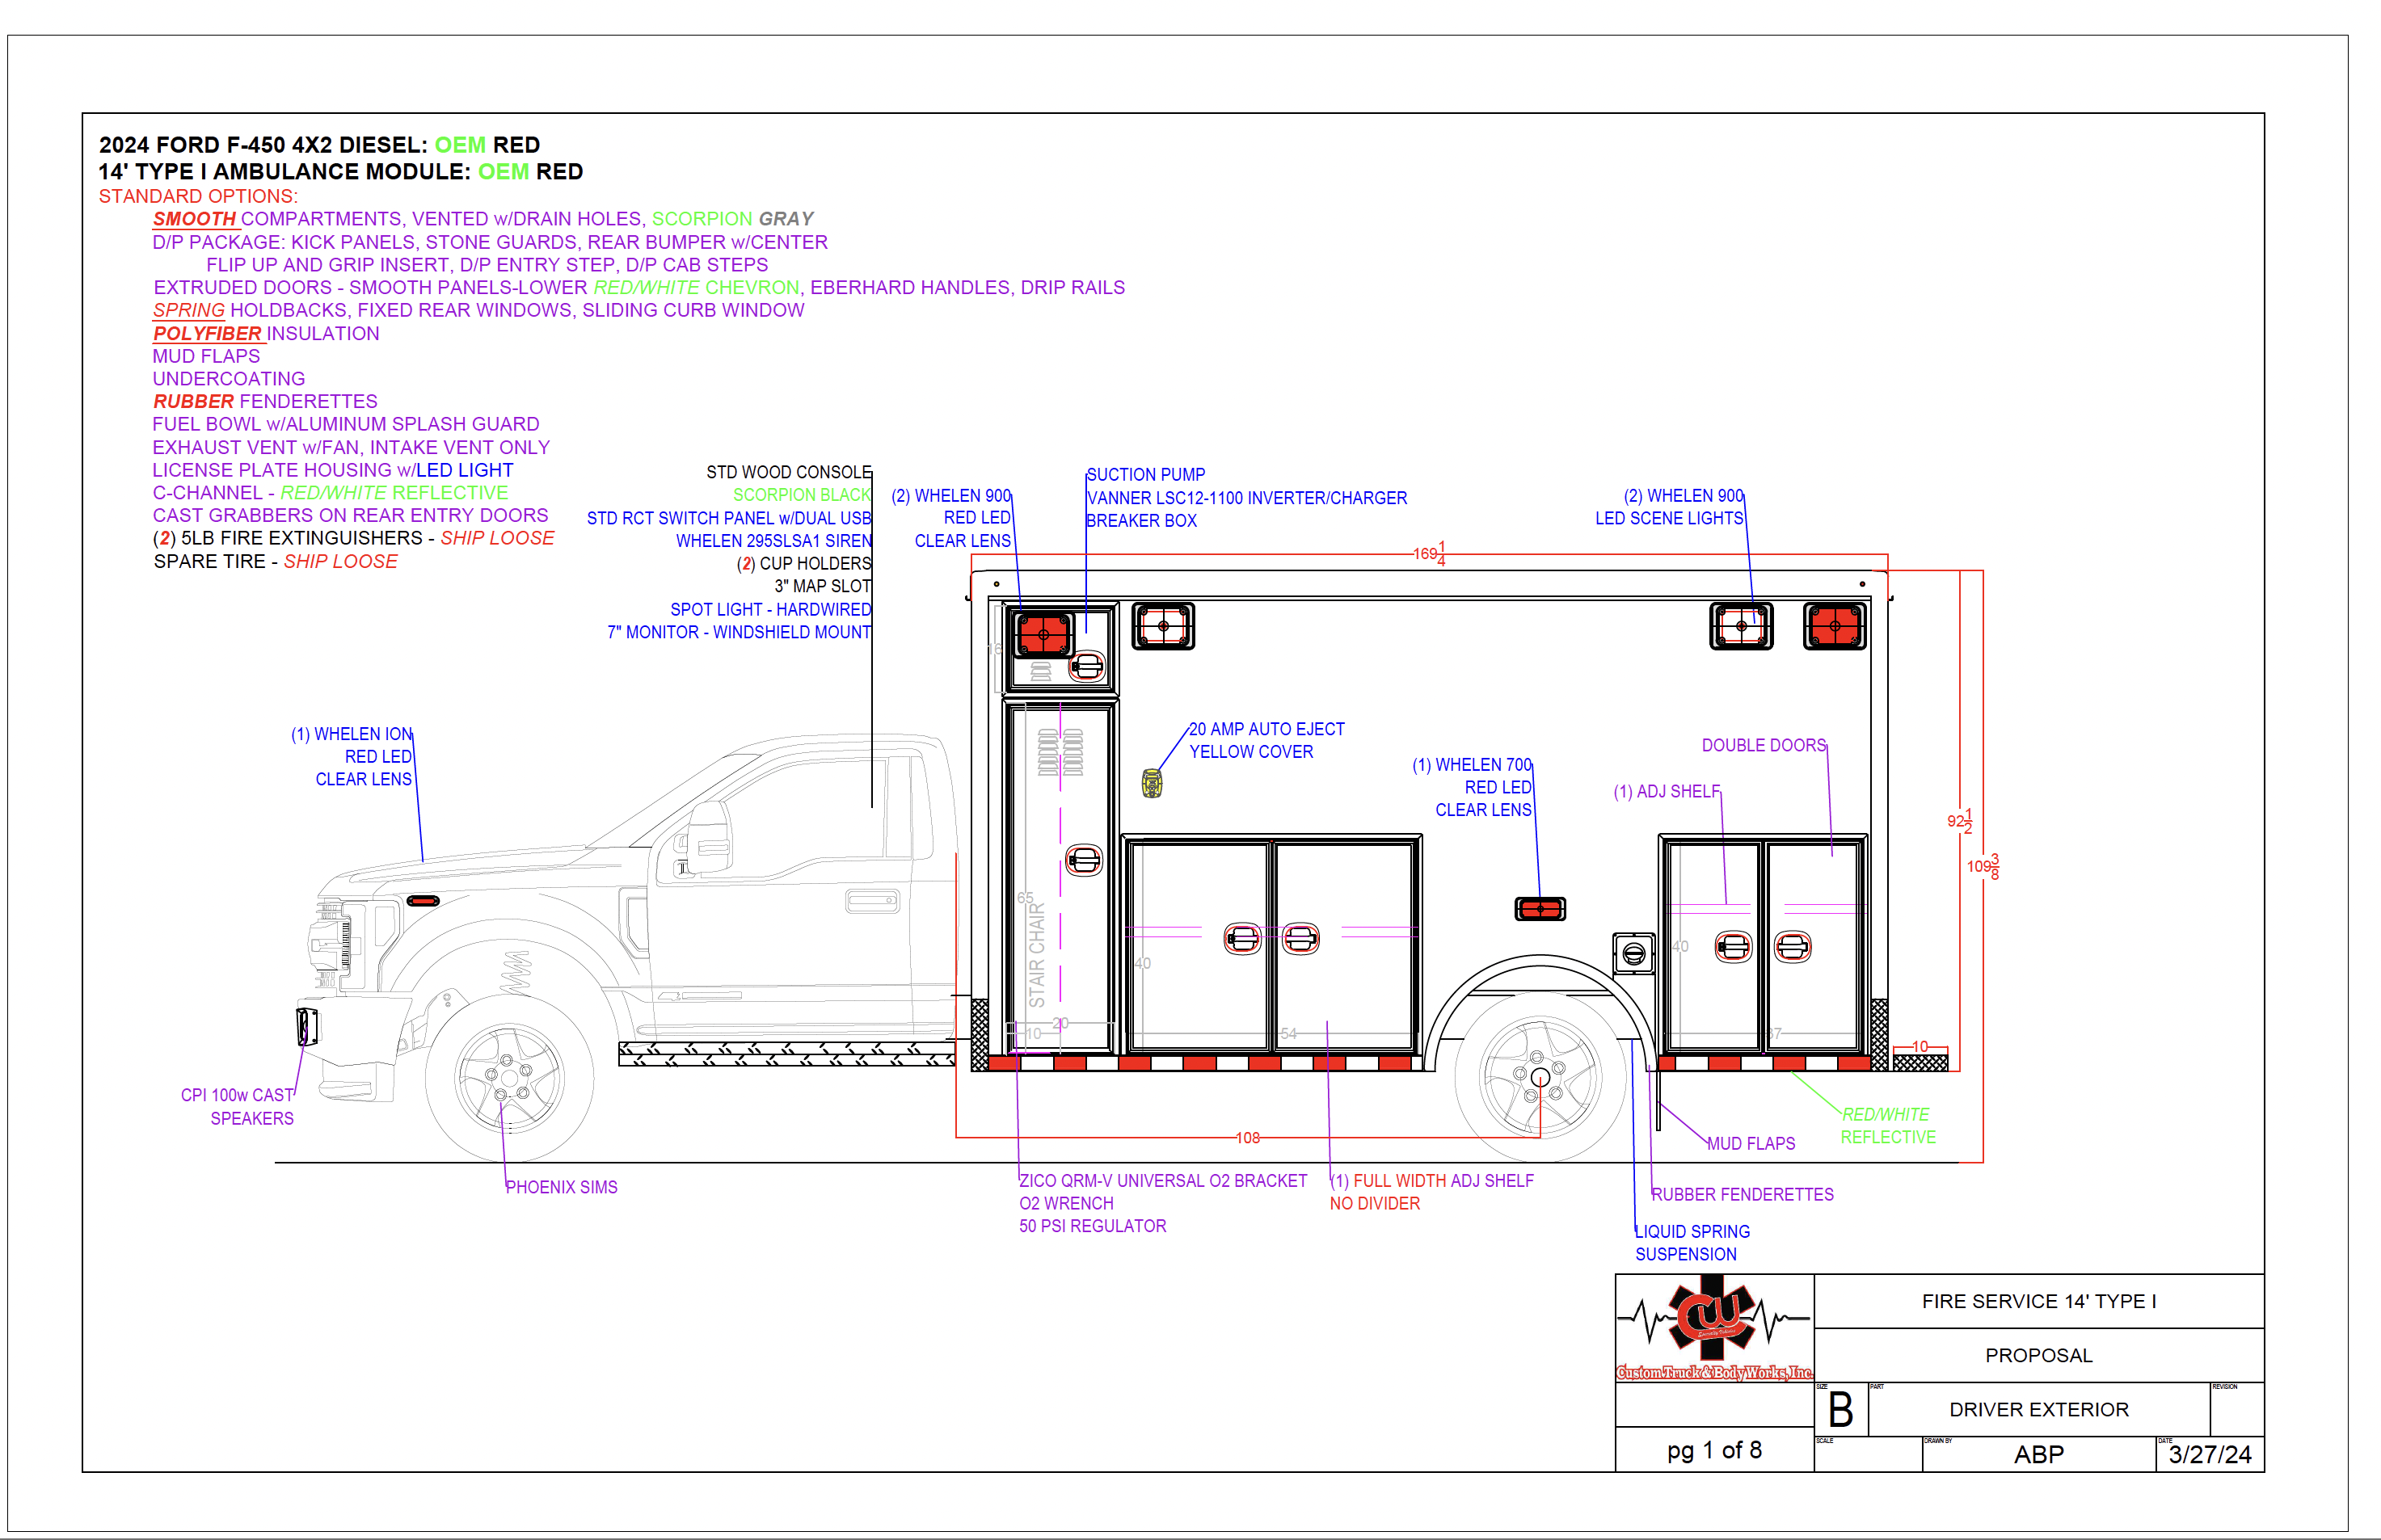Click the 'BREAKER BOX' callout

1142,521
